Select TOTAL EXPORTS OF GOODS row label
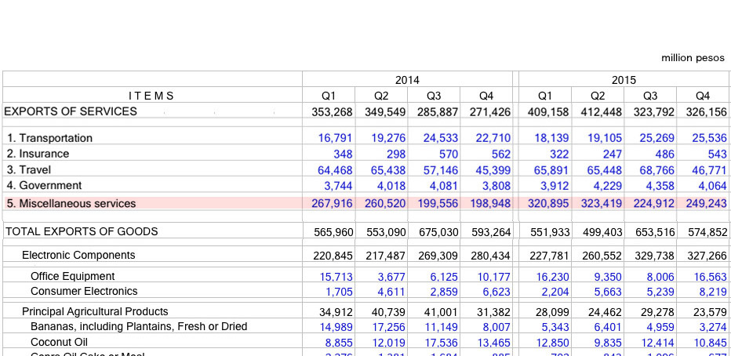The width and height of the screenshot is (731, 356). click(x=82, y=231)
